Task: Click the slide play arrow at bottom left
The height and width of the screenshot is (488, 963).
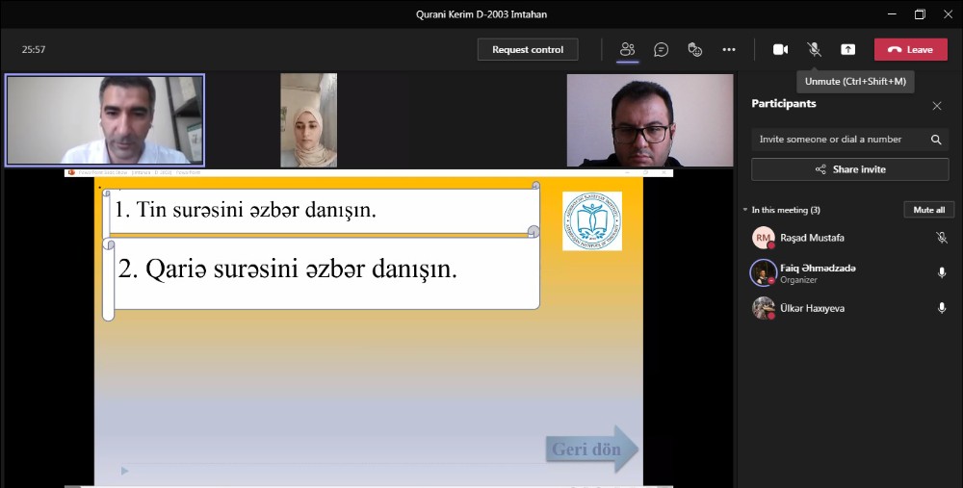Action: (x=124, y=471)
